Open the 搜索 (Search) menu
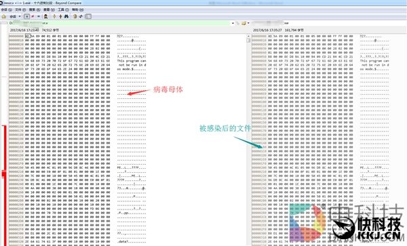 pyautogui.click(x=35, y=9)
